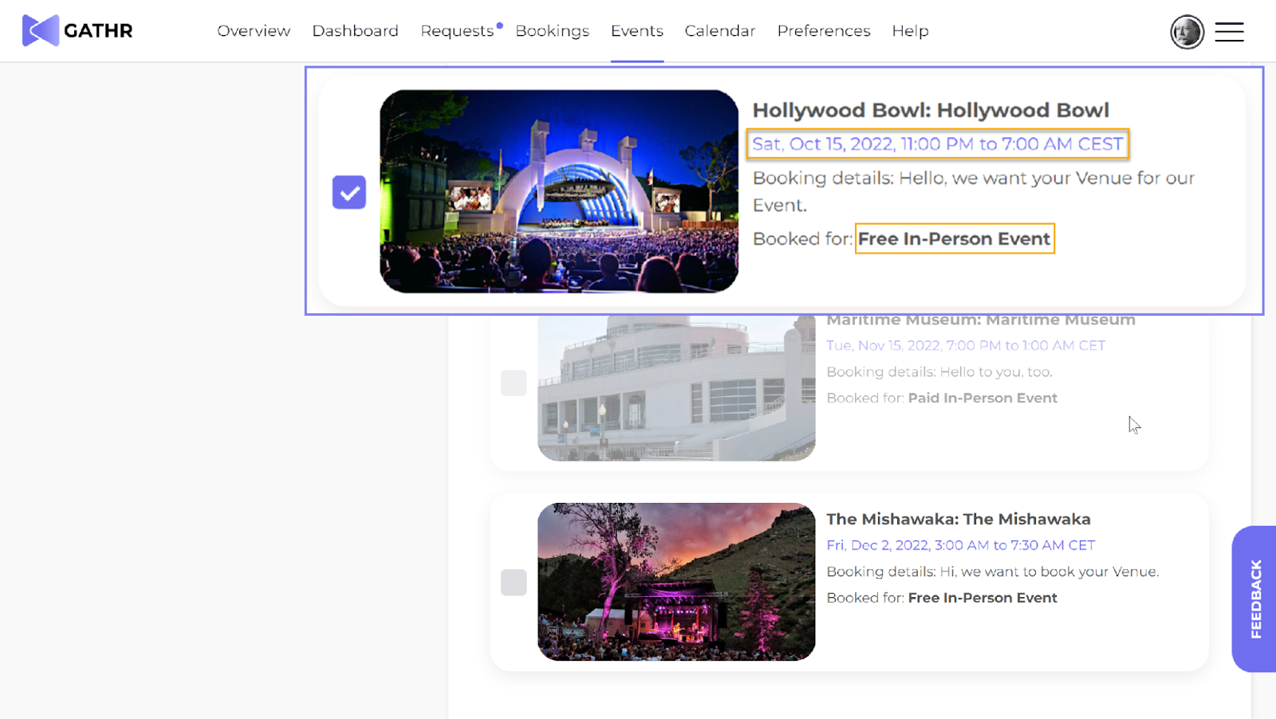Open the Calendar page

pyautogui.click(x=719, y=31)
